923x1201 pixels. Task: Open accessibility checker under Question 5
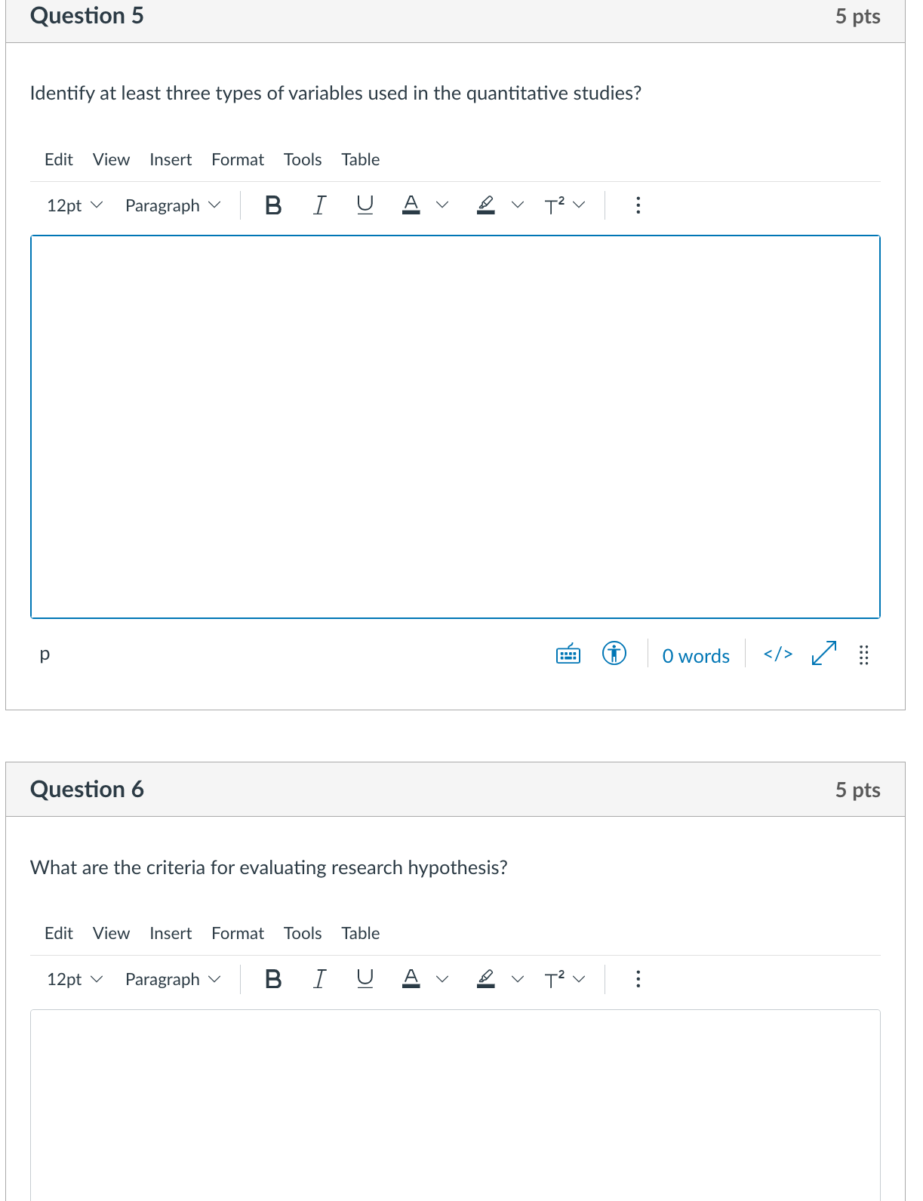coord(614,653)
